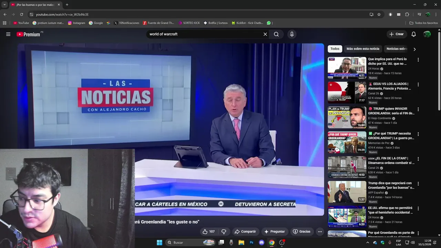Open Chrome three-dot menu

436,14
